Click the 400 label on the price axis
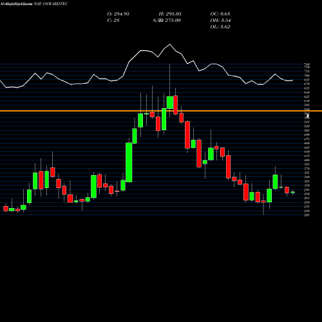This screenshot has width=322, height=322. [307, 160]
